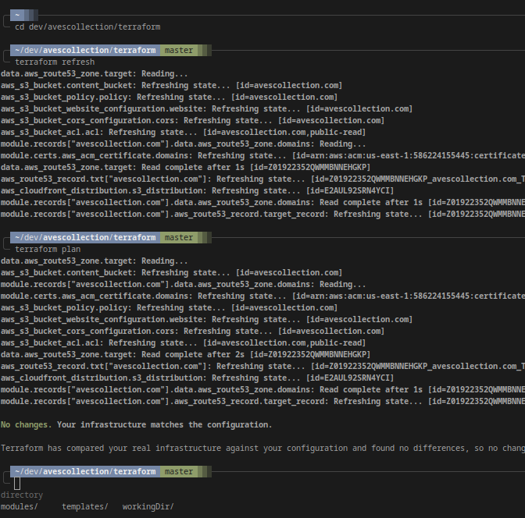Choose the 'modules/' completion suggestion
Image resolution: width=525 pixels, height=518 pixels.
(19, 506)
